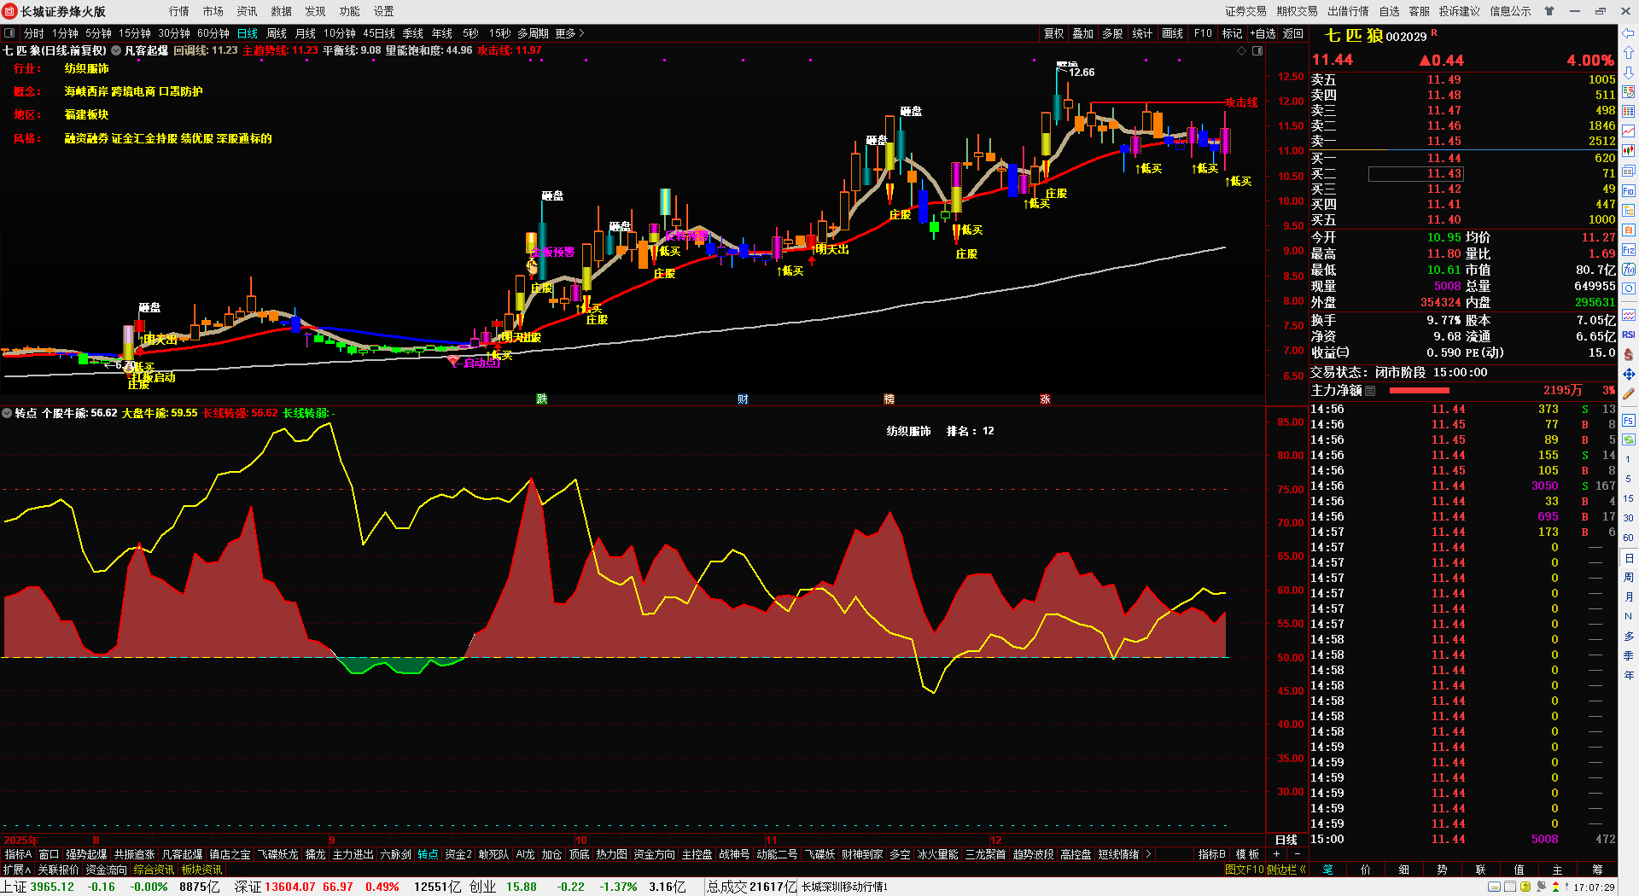The width and height of the screenshot is (1639, 896).
Task: Open the 投诉建议 link
Action: [x=1460, y=11]
